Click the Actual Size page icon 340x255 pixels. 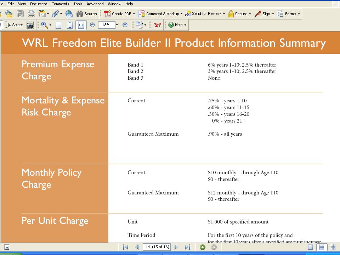[58, 25]
